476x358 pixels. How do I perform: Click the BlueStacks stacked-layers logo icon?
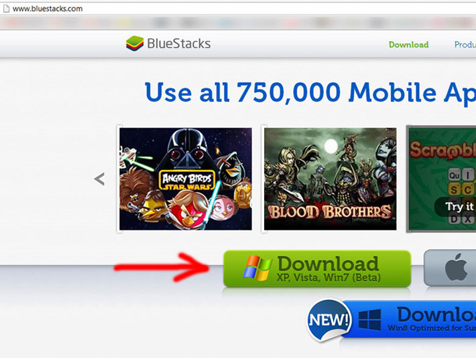pos(135,43)
